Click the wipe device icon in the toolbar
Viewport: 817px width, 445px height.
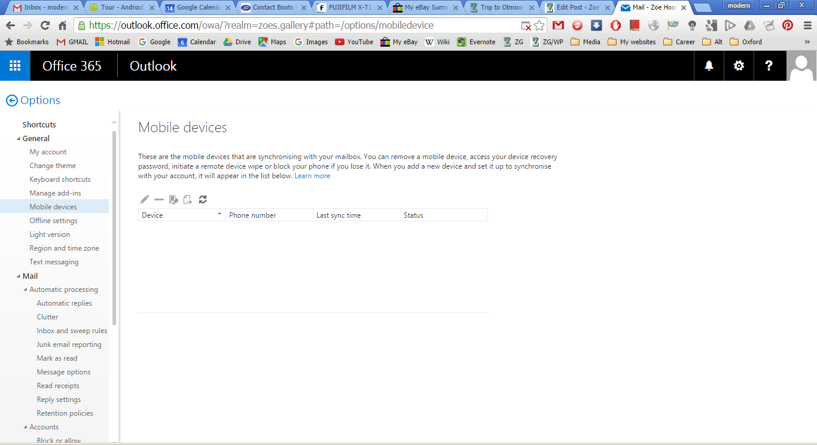173,200
